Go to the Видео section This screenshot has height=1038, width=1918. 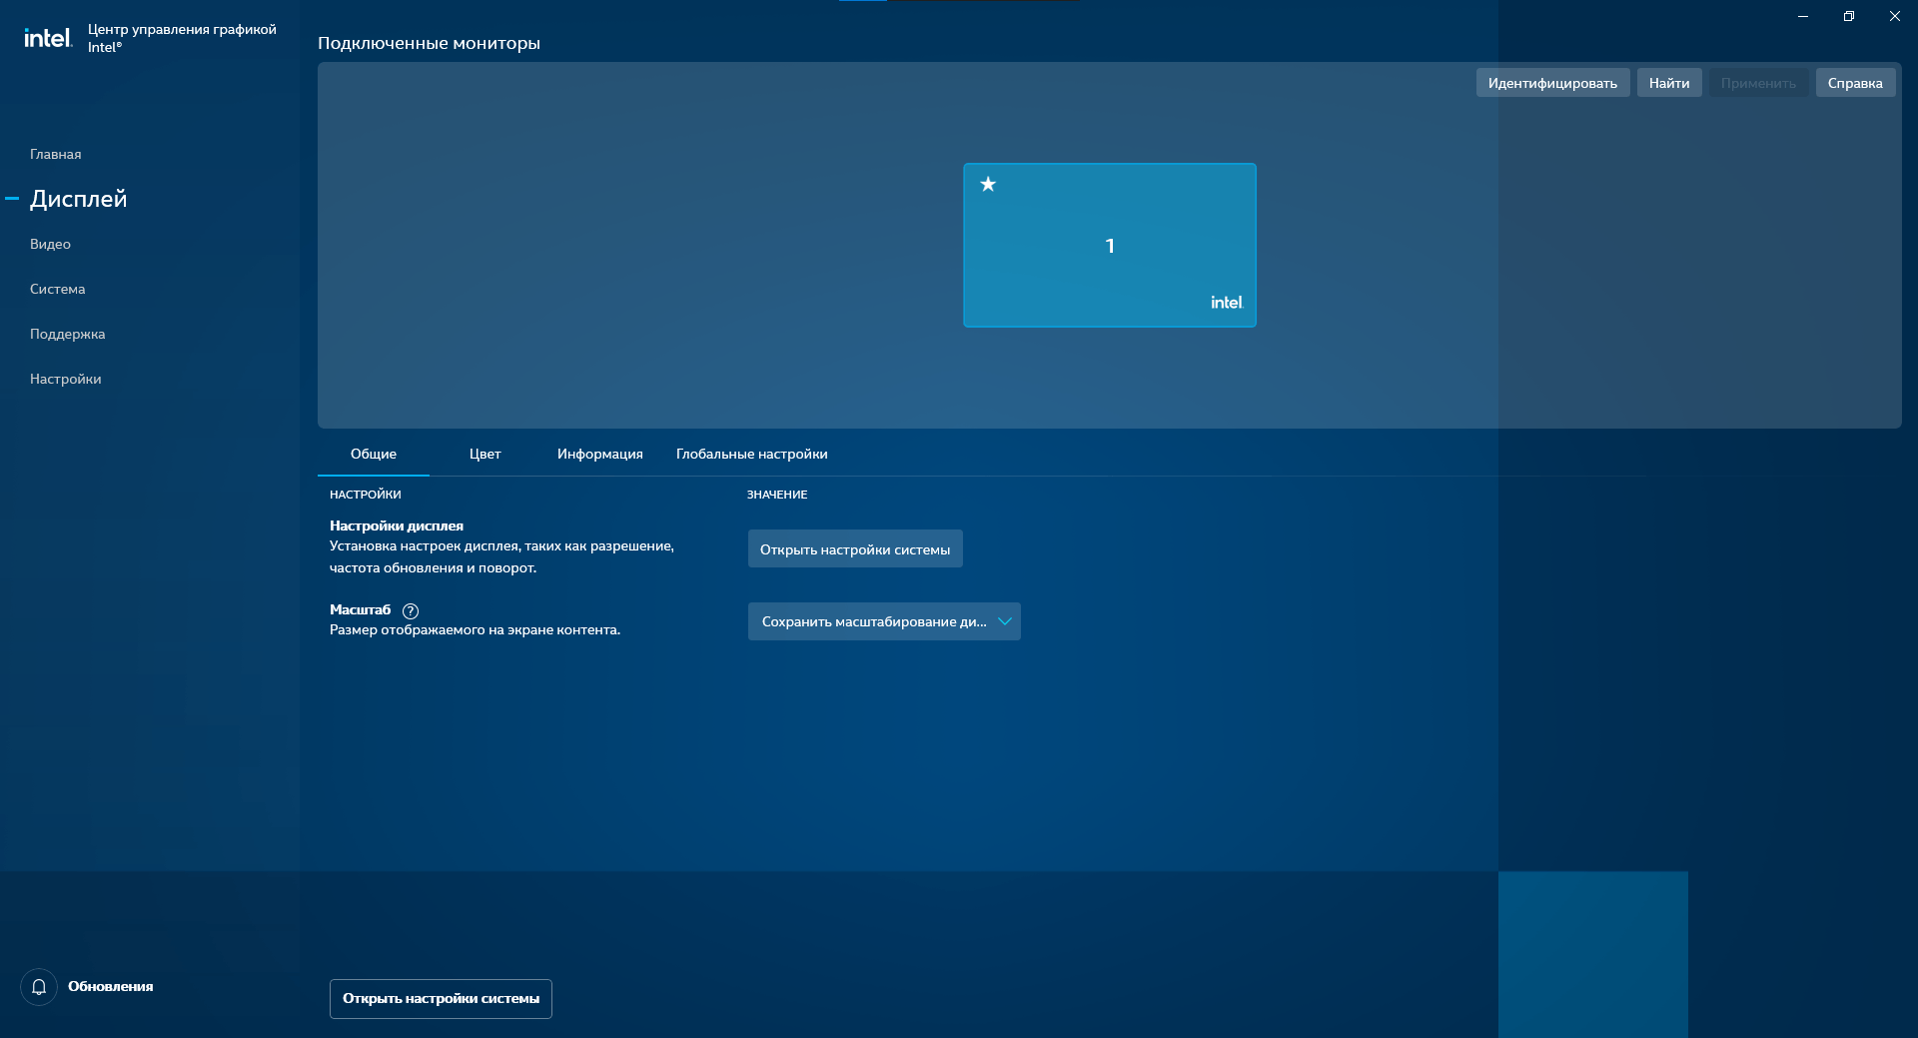pos(50,244)
